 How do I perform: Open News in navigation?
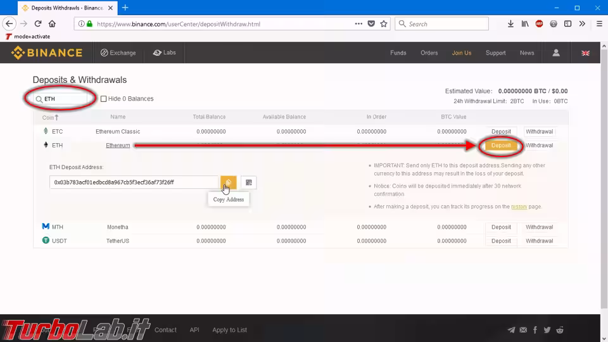click(x=527, y=53)
